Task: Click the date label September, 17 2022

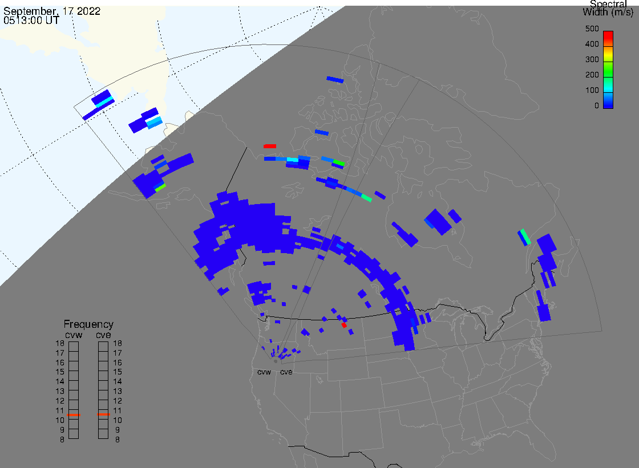Action: pos(52,11)
